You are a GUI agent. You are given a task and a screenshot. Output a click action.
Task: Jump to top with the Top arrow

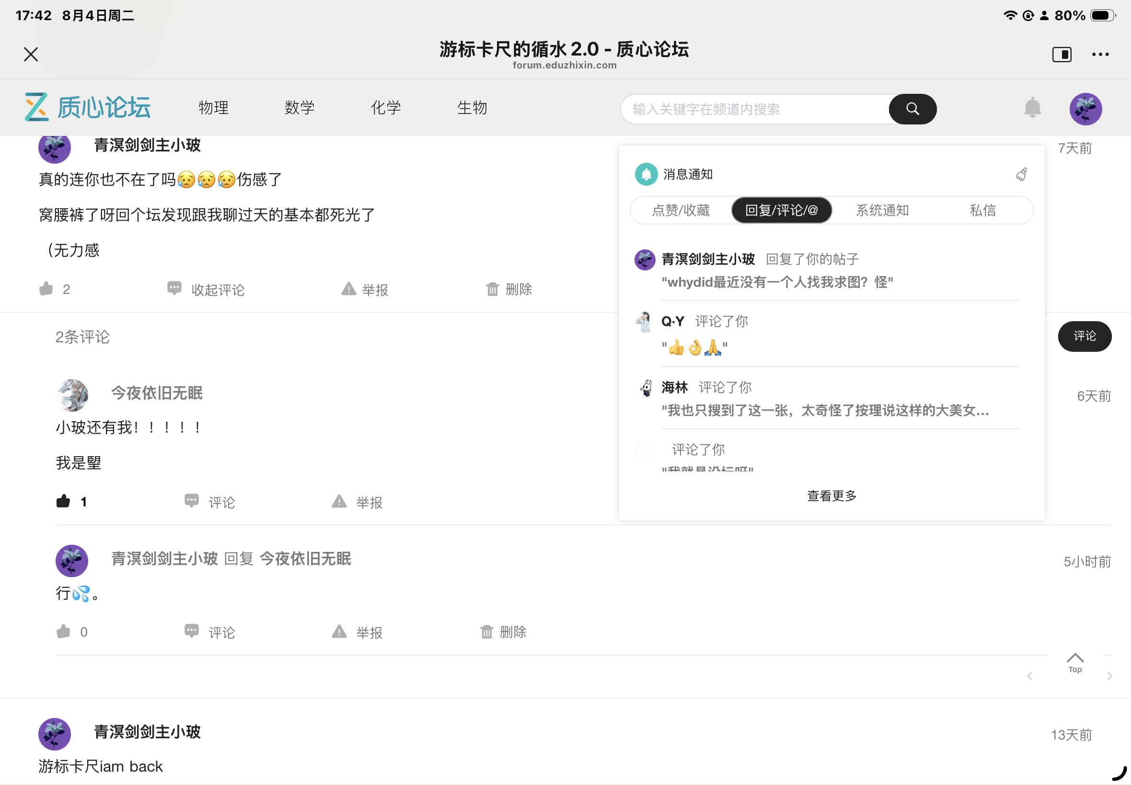pos(1075,662)
